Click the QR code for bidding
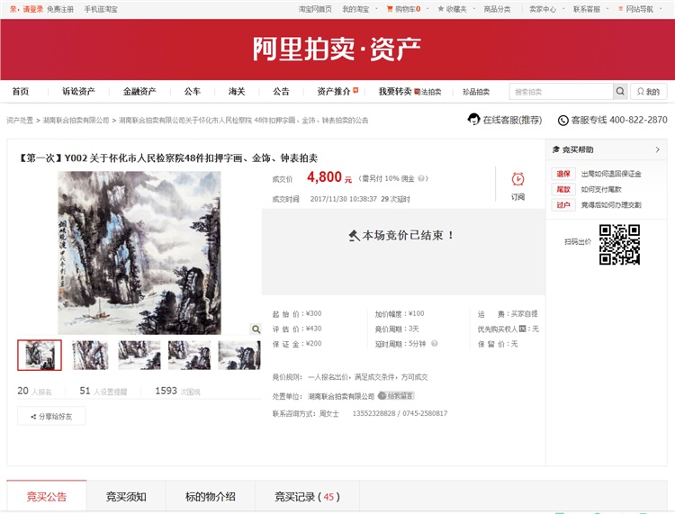This screenshot has width=675, height=514. point(619,244)
